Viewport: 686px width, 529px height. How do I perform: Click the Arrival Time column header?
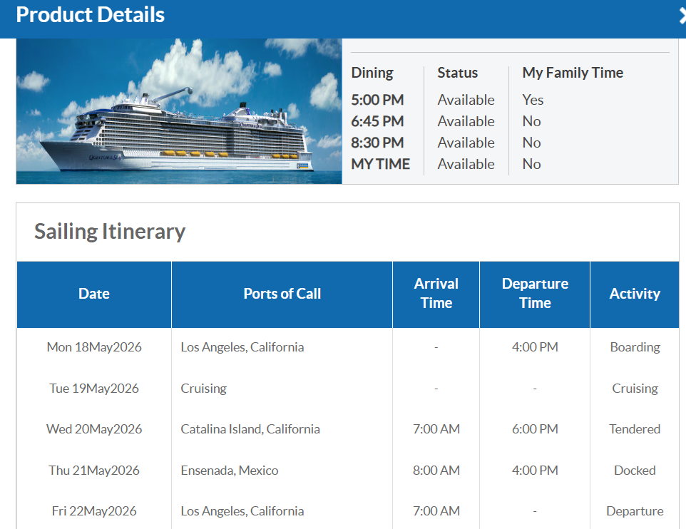coord(436,294)
